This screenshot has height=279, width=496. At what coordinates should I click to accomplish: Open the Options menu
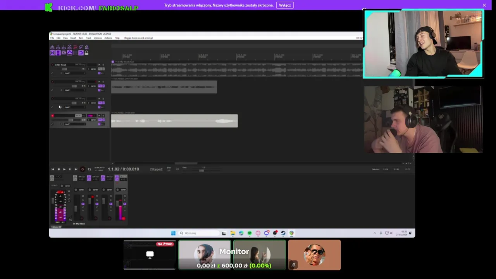click(98, 38)
